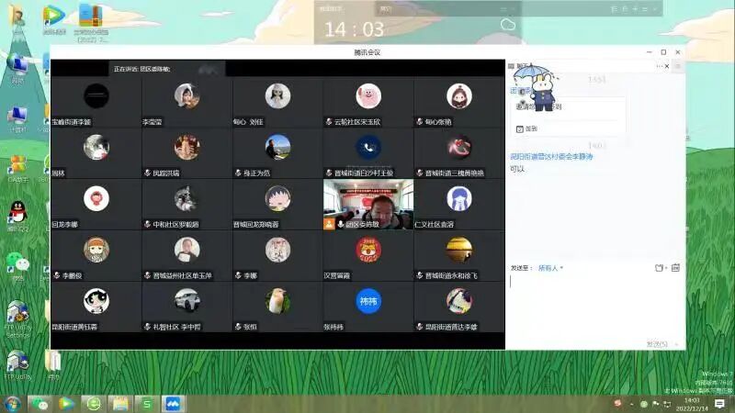Click blue 祎祎 avatar of 张祎祎
735x413 pixels.
pyautogui.click(x=368, y=301)
